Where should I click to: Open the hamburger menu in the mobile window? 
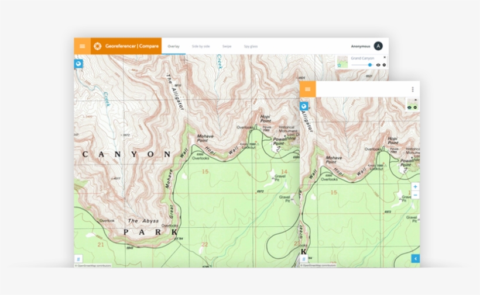pos(308,89)
